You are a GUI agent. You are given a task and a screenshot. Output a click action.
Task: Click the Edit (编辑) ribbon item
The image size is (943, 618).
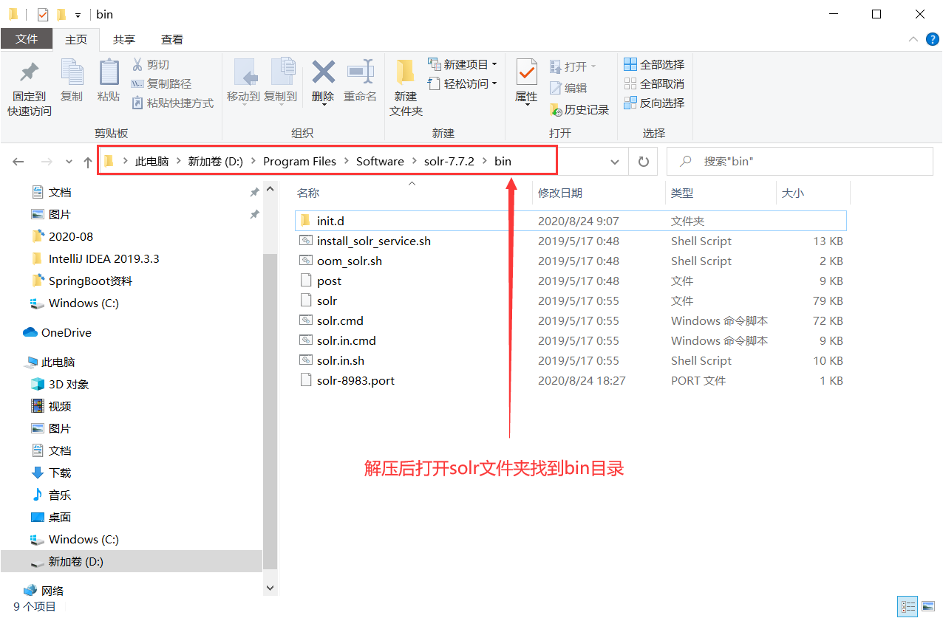[x=568, y=88]
